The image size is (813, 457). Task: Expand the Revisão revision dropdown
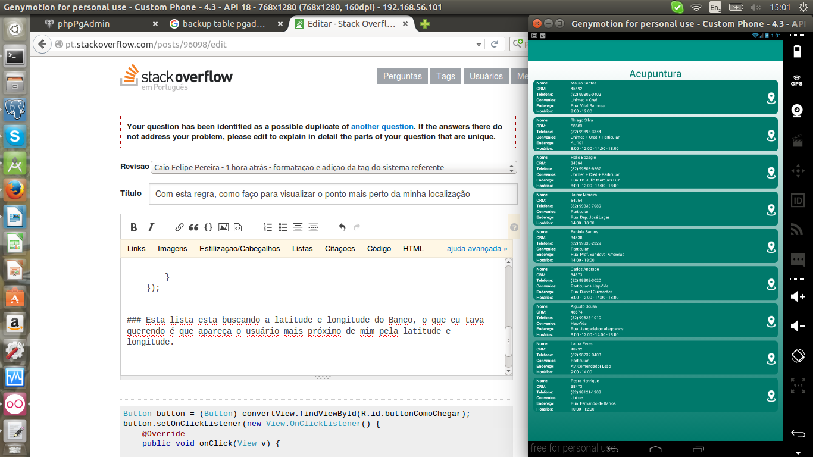coord(334,167)
